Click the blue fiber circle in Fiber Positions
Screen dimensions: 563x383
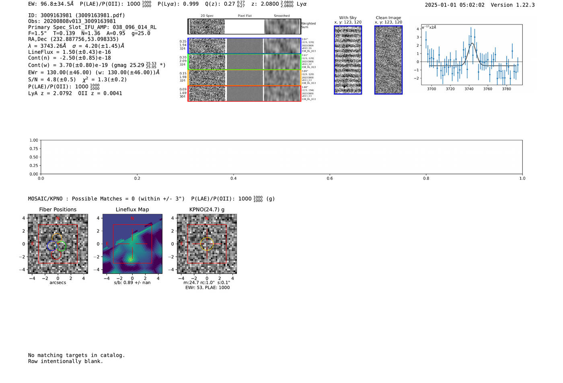pyautogui.click(x=52, y=246)
